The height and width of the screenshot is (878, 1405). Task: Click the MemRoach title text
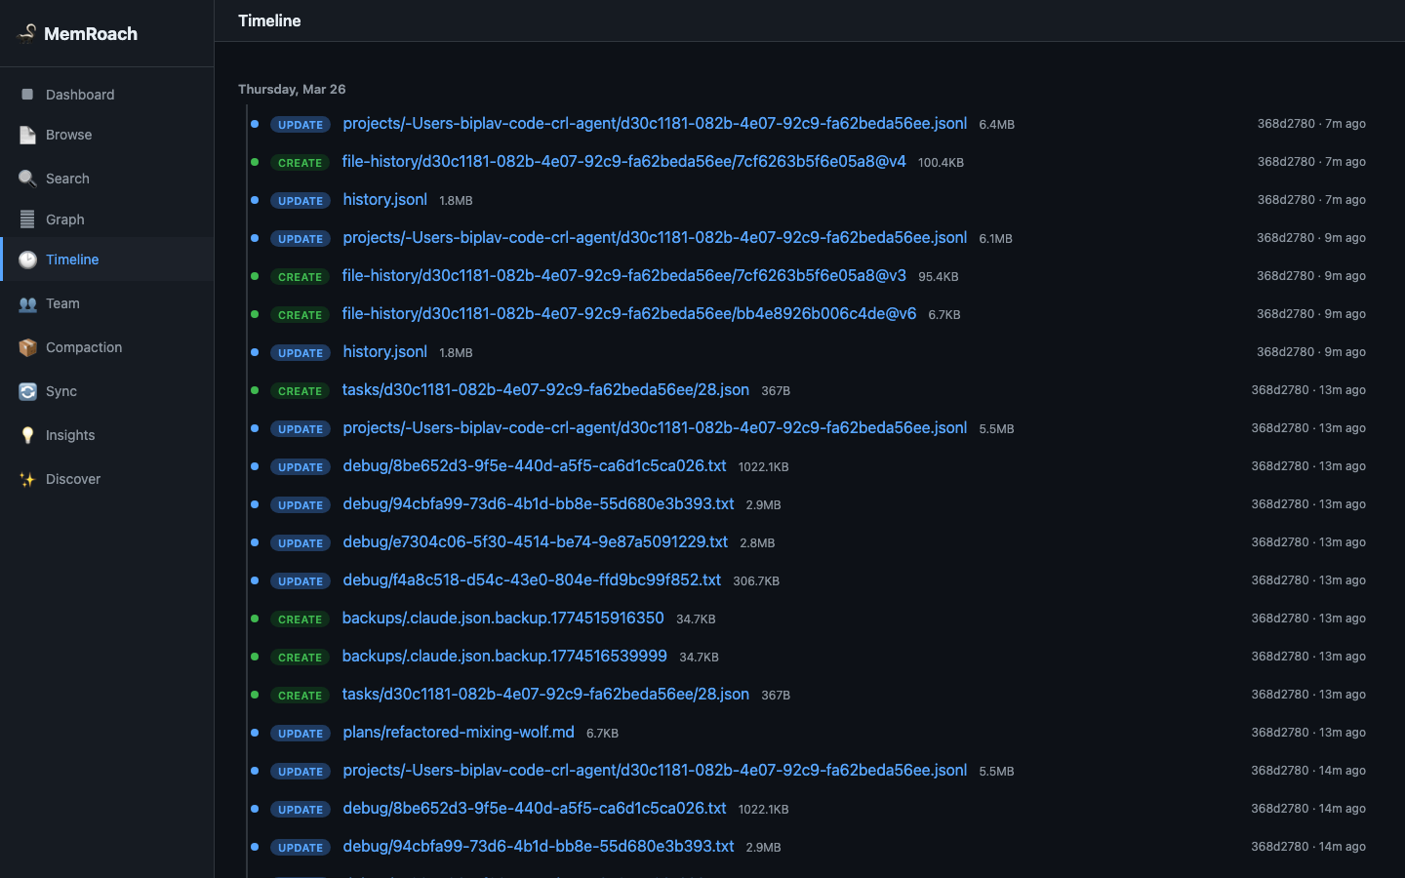[x=91, y=34]
